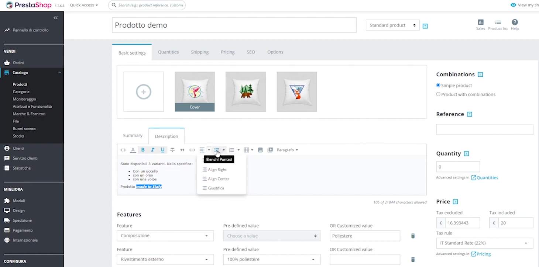Open Ordini in the sidebar

tap(18, 63)
